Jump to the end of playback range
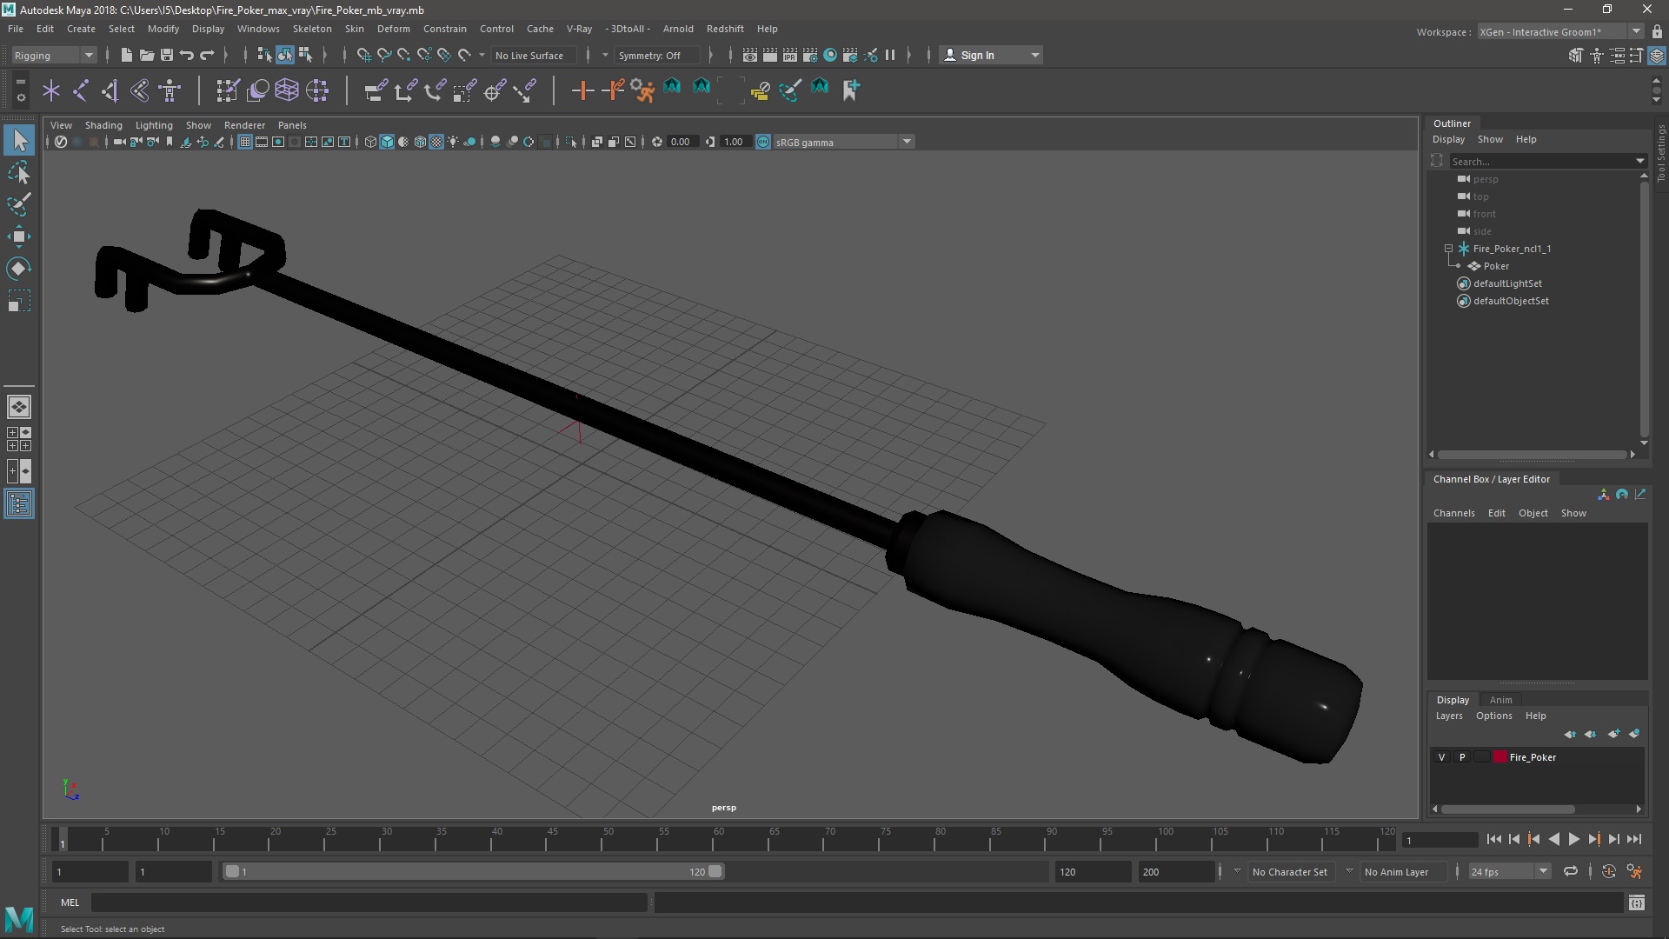Image resolution: width=1669 pixels, height=939 pixels. 1634,839
